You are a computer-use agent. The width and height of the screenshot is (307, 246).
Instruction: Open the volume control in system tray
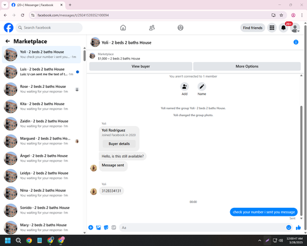point(281,240)
